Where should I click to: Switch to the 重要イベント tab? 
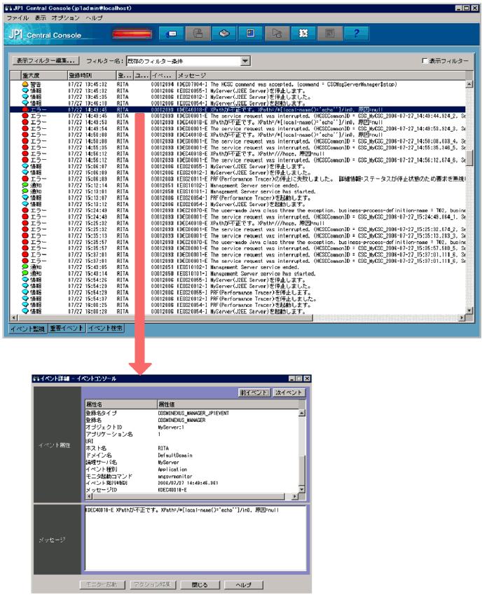pos(67,328)
